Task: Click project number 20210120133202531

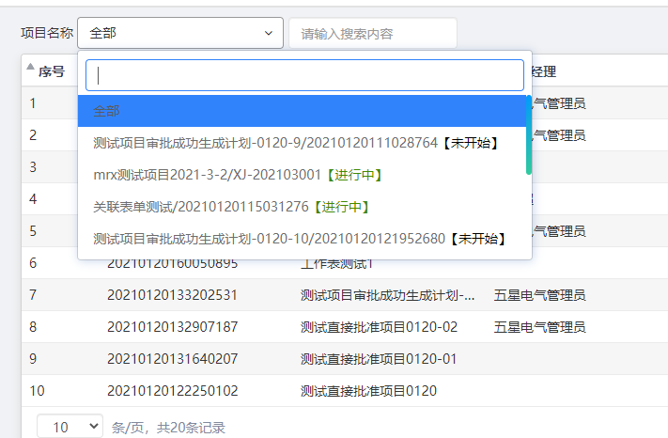Action: point(172,295)
